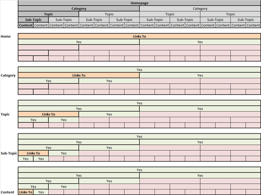
Task: Click the Category row label in margin
Action: pyautogui.click(x=8, y=75)
